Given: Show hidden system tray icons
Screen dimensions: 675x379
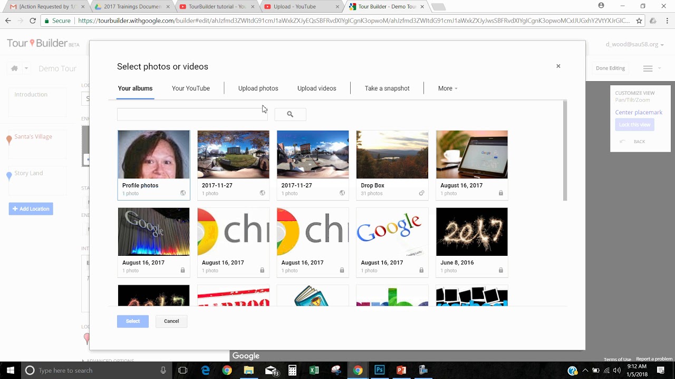Looking at the screenshot, I should 585,371.
